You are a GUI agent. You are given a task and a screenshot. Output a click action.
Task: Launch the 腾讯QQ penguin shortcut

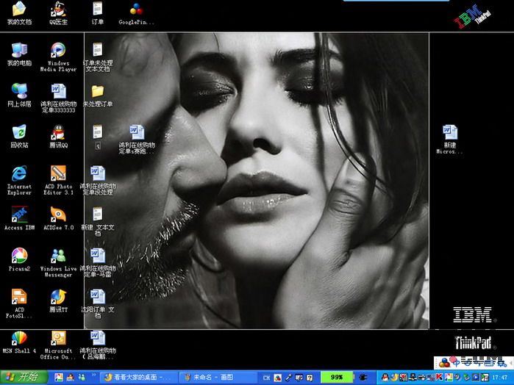pyautogui.click(x=58, y=133)
